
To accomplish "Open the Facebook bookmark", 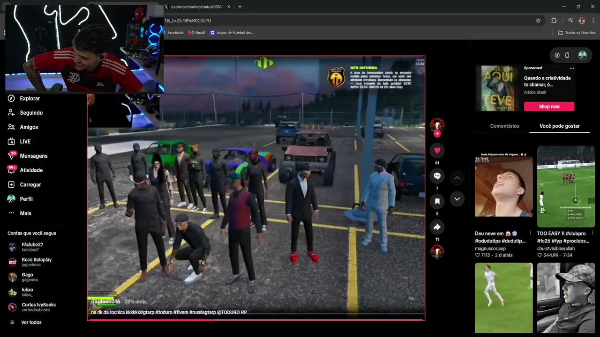I will (x=172, y=33).
